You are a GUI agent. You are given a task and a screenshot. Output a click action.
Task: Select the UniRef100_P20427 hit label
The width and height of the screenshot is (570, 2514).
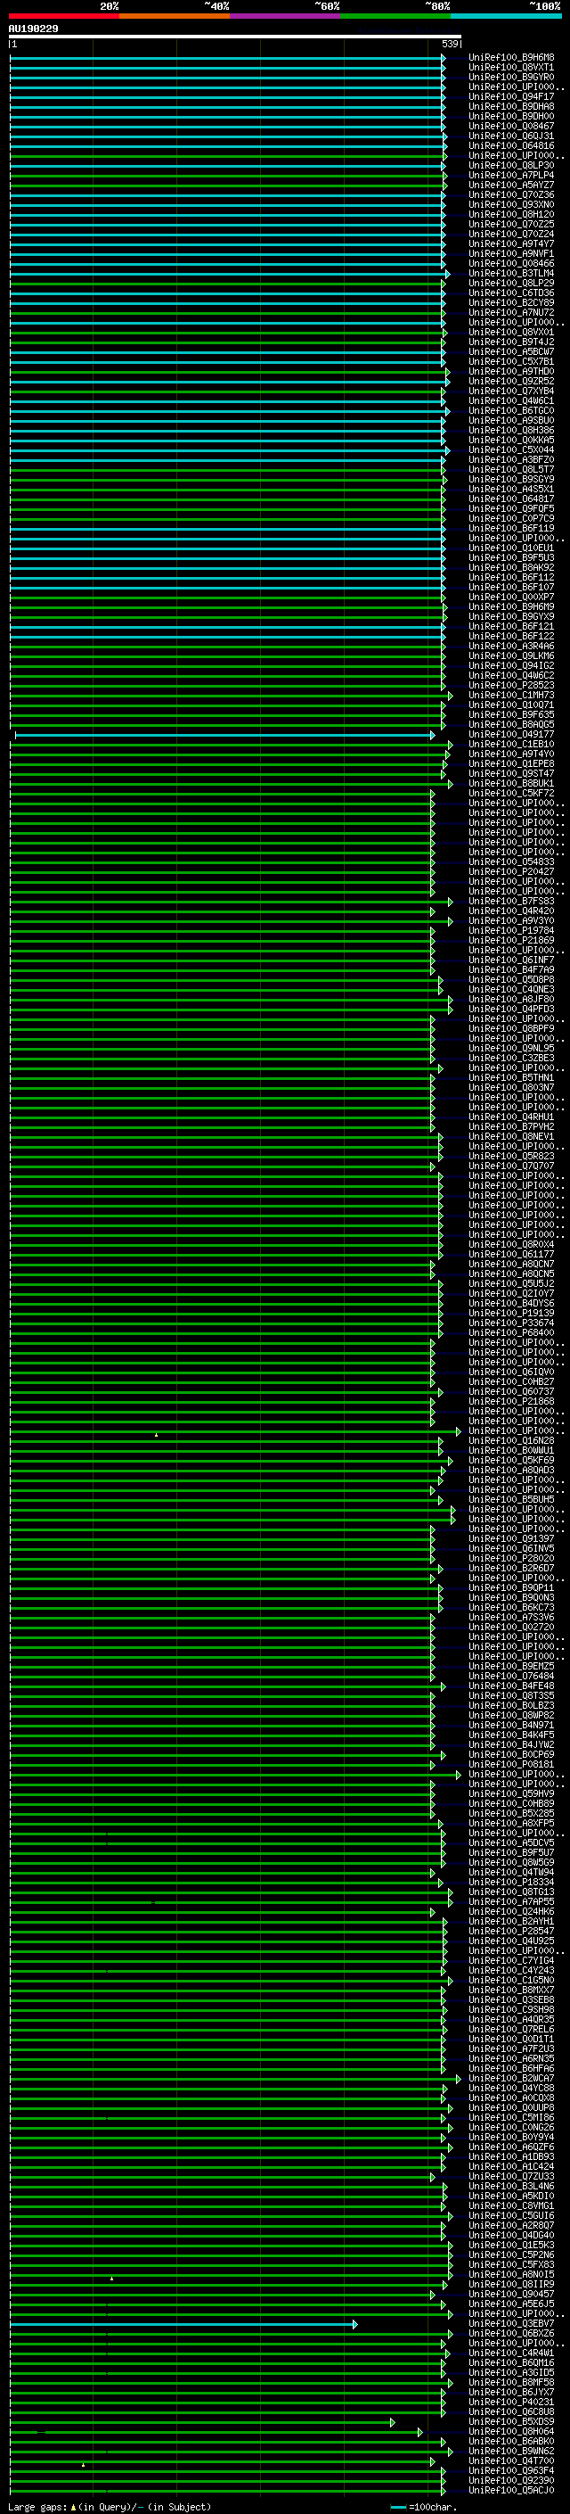coord(511,871)
